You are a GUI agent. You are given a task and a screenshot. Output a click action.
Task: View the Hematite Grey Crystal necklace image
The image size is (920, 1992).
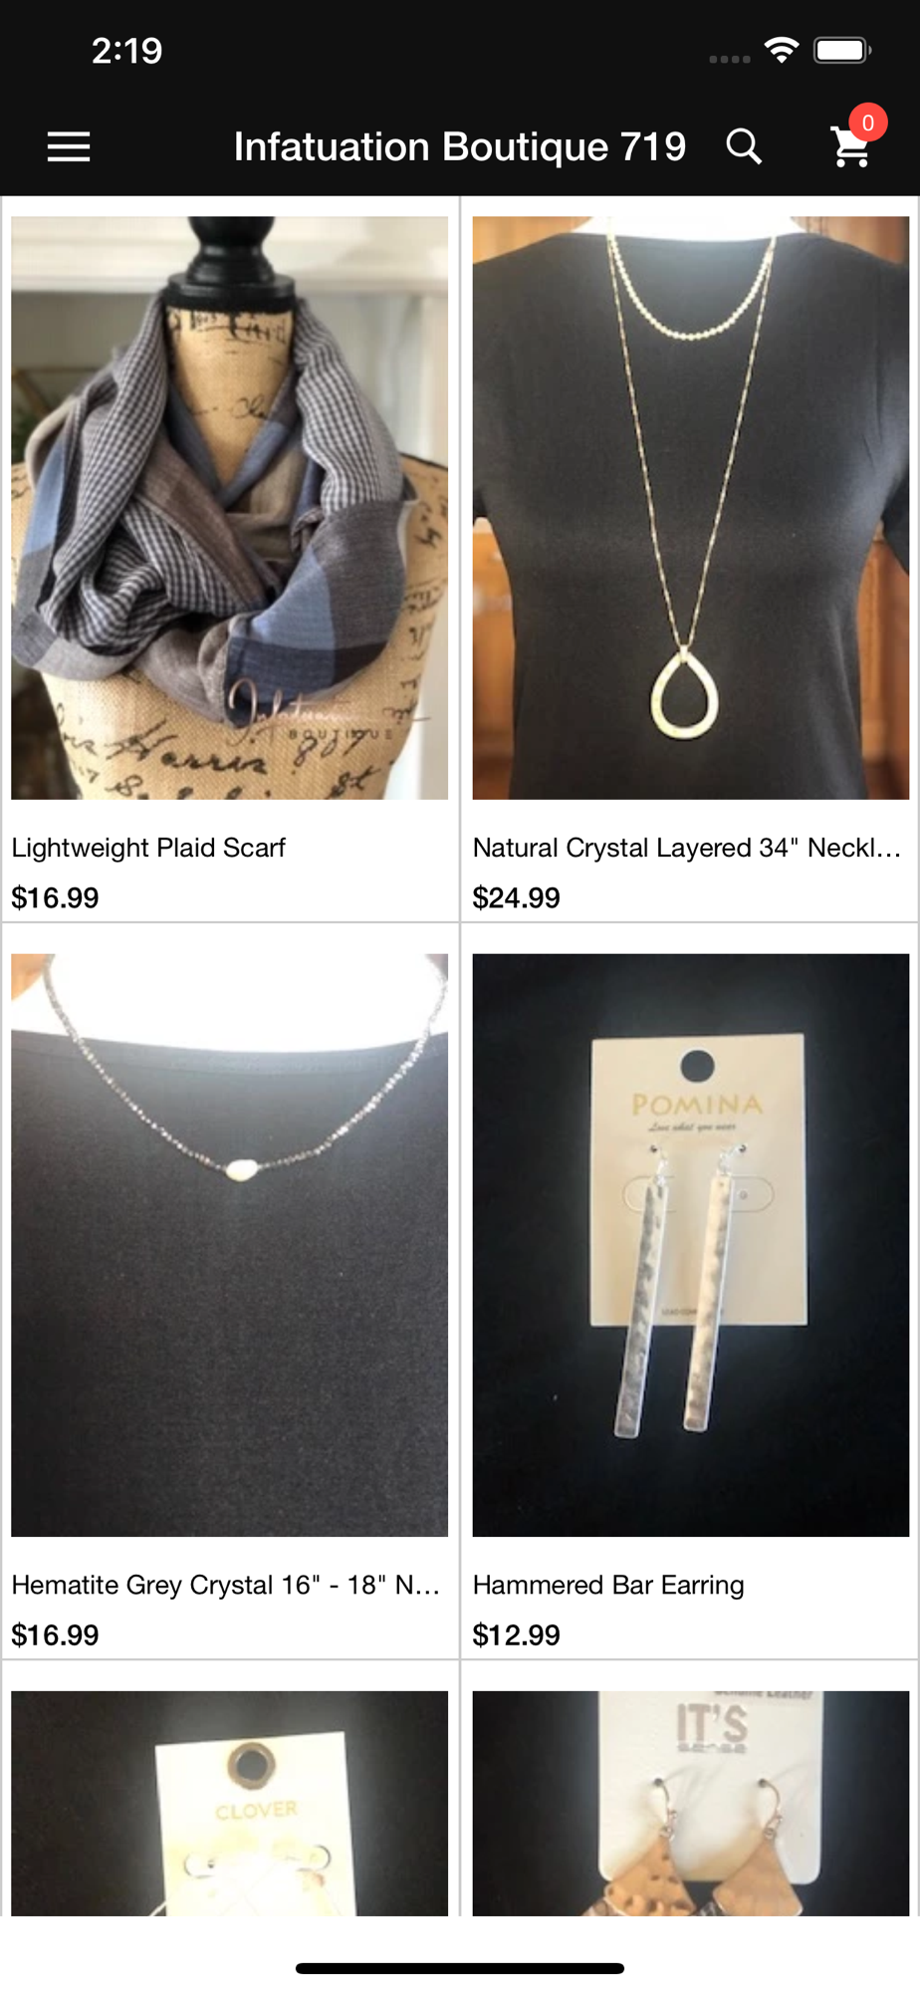tap(230, 1245)
